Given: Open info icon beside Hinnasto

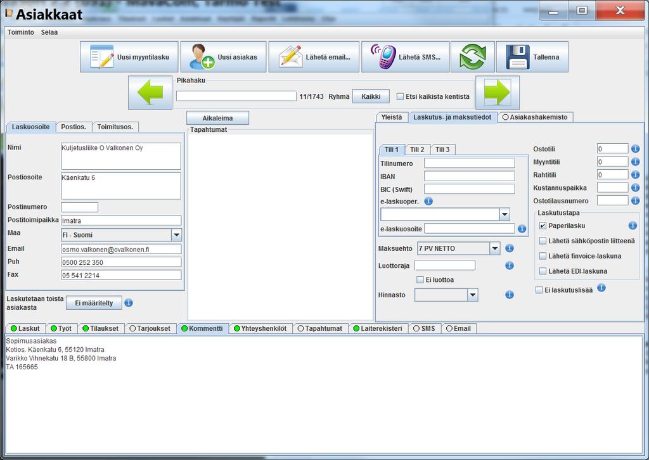Looking at the screenshot, I should (x=510, y=295).
